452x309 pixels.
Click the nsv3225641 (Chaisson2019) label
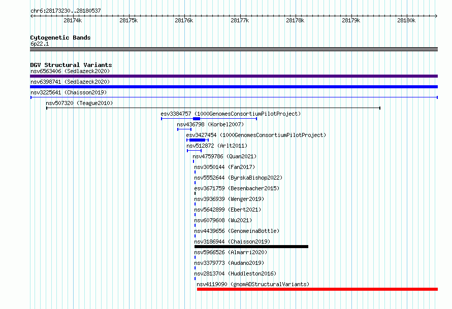[69, 92]
